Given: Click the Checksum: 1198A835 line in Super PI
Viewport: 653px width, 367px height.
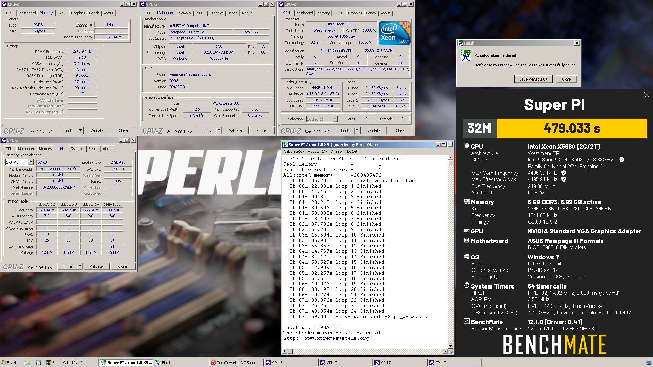Looking at the screenshot, I should [x=311, y=328].
